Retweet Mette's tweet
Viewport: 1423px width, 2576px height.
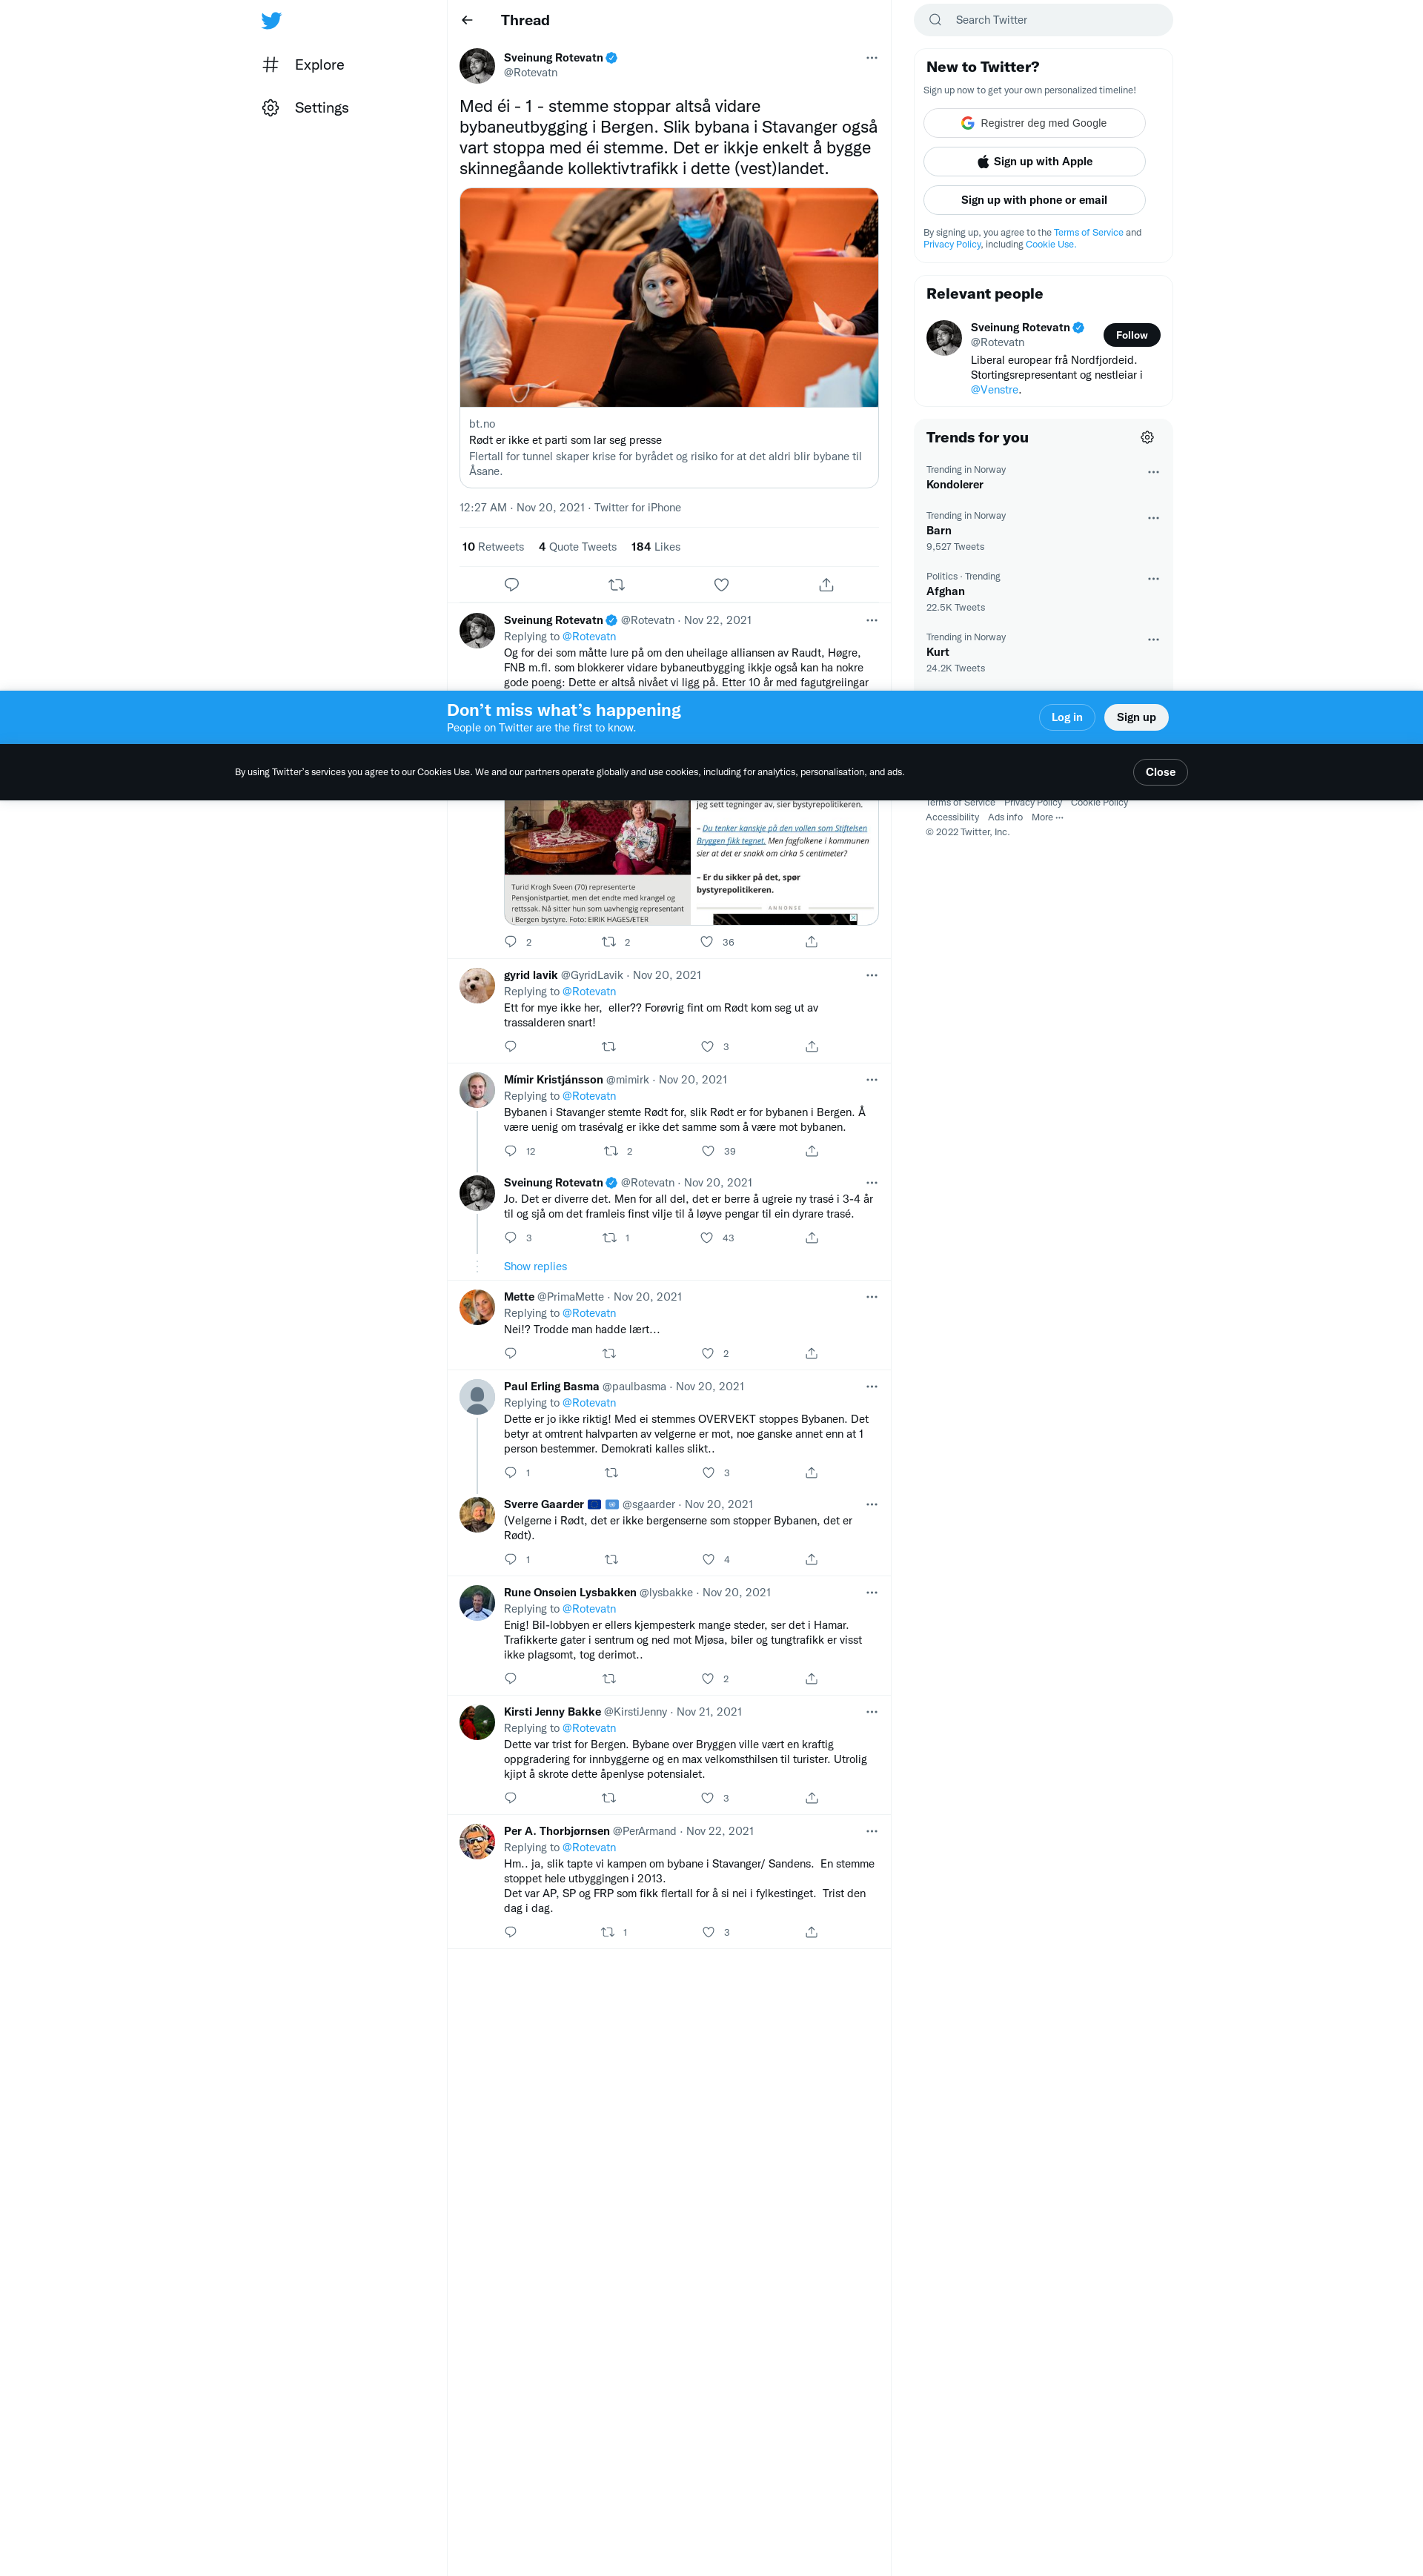point(609,1353)
